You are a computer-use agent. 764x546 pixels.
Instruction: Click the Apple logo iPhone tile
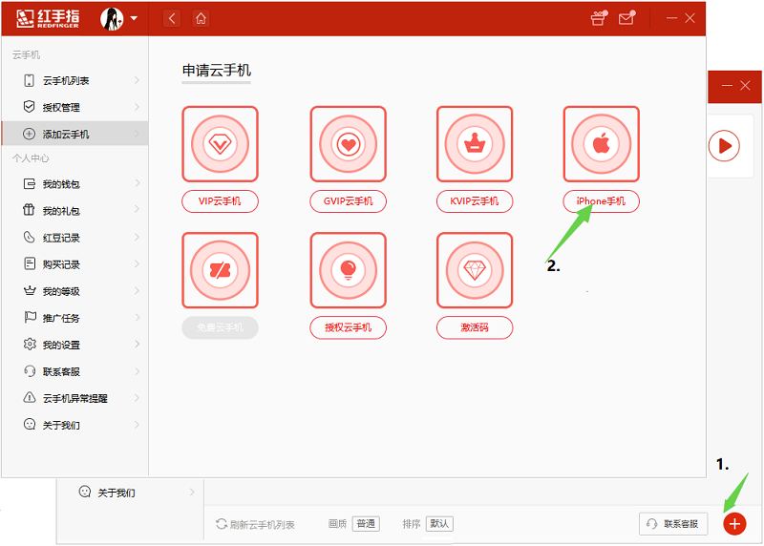pyautogui.click(x=602, y=144)
